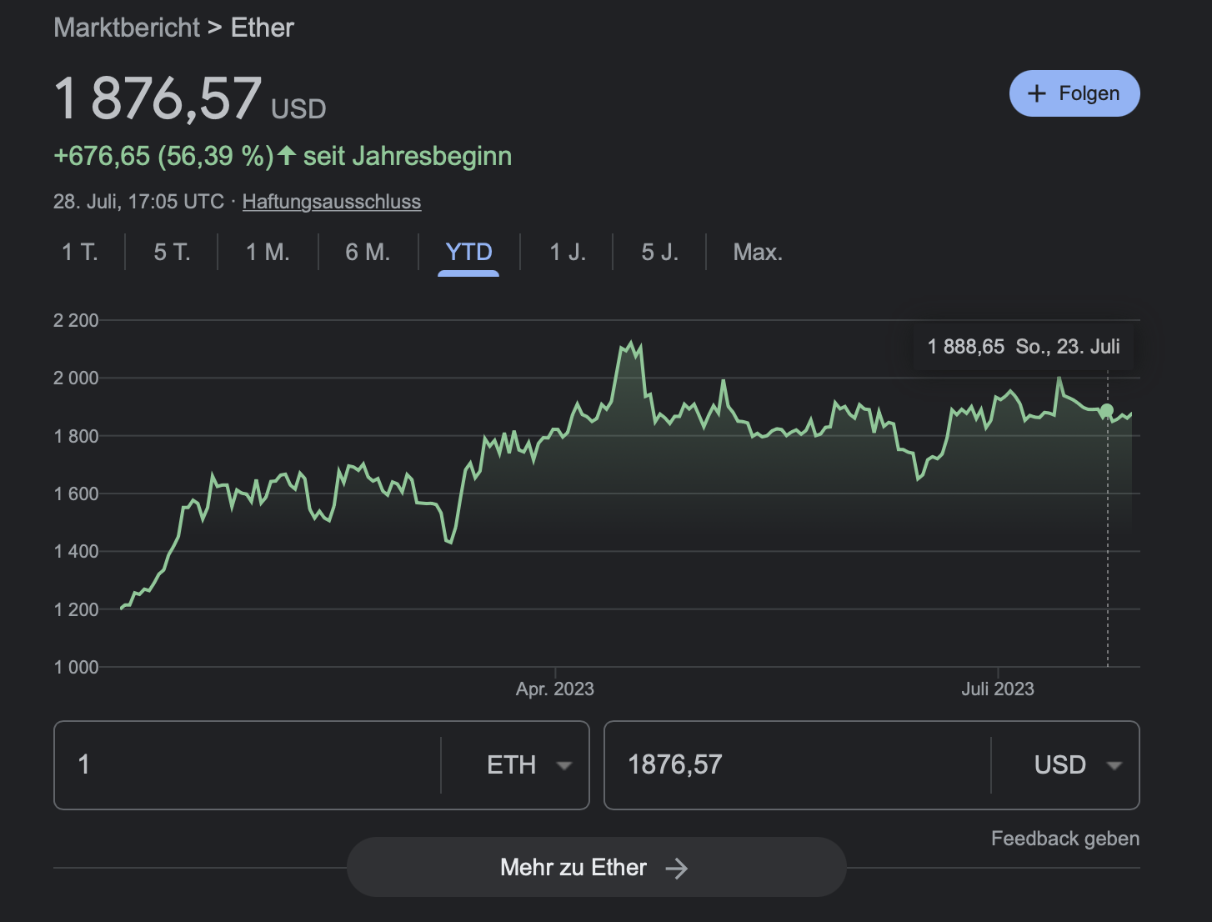Switch to the 1 M. range tab
Image resolution: width=1212 pixels, height=922 pixels.
tap(268, 252)
